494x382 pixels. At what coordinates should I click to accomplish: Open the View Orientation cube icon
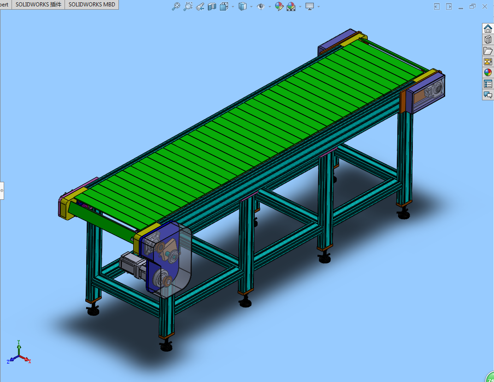(x=223, y=6)
